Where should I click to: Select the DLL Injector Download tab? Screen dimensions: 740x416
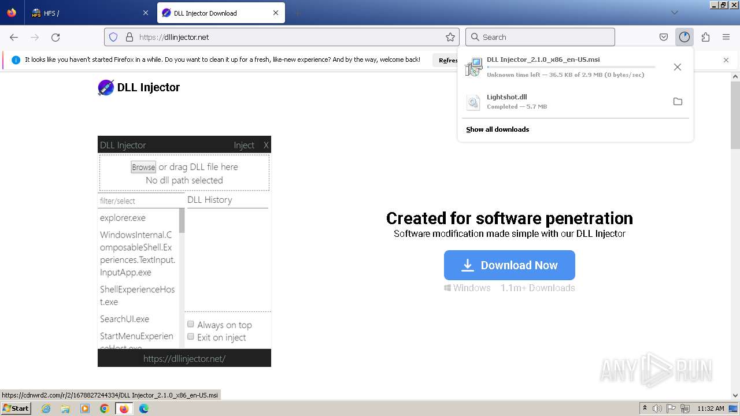click(221, 13)
